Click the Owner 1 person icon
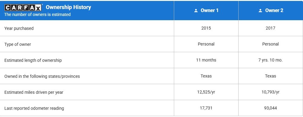Viewport: 303px width, 117px height. point(196,11)
